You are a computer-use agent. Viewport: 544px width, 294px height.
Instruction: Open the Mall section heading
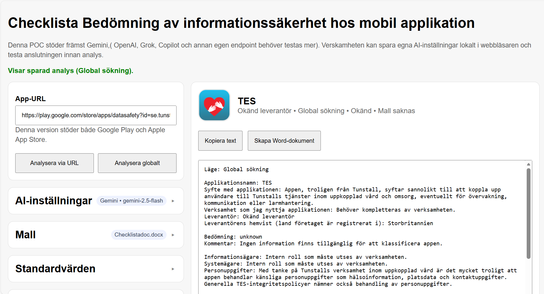click(x=26, y=235)
